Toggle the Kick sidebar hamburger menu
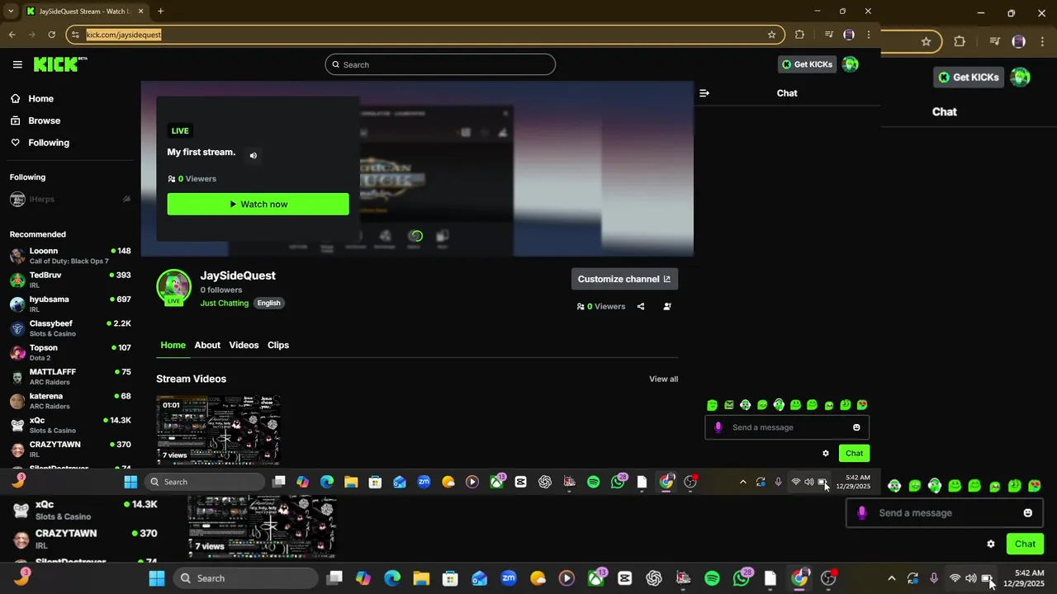 (17, 64)
